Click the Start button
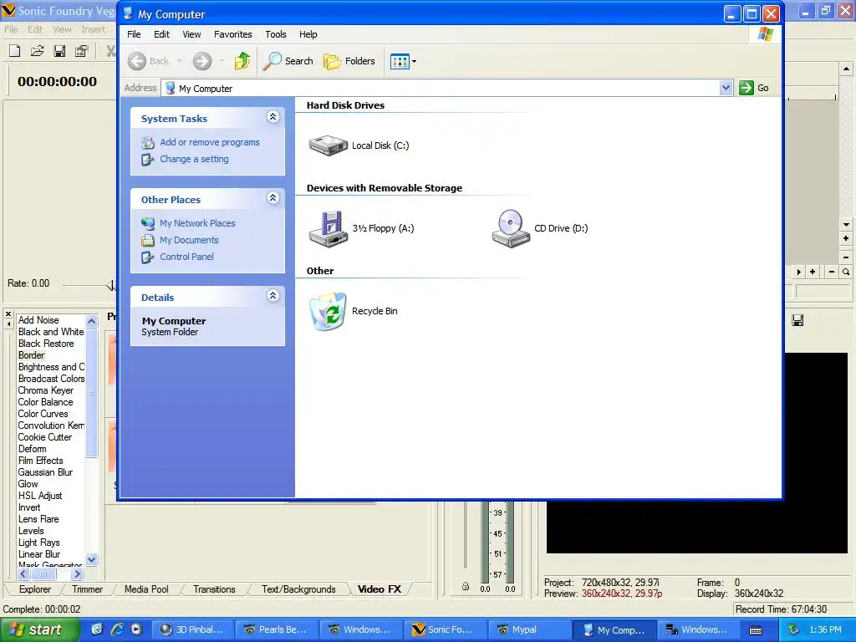856x642 pixels. pos(38,630)
